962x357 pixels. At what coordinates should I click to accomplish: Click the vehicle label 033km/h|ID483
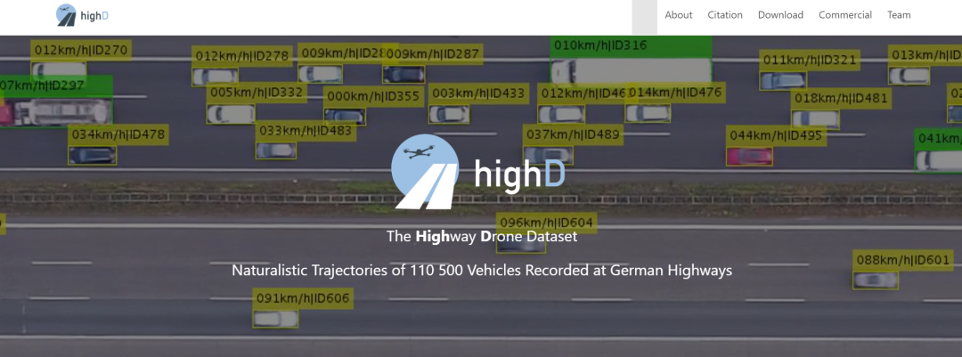(x=306, y=131)
